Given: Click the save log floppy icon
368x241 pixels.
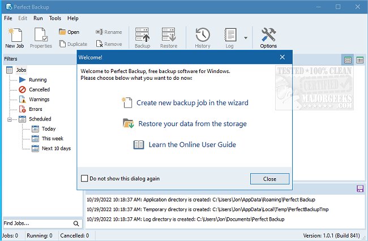Looking at the screenshot, I should click(360, 188).
